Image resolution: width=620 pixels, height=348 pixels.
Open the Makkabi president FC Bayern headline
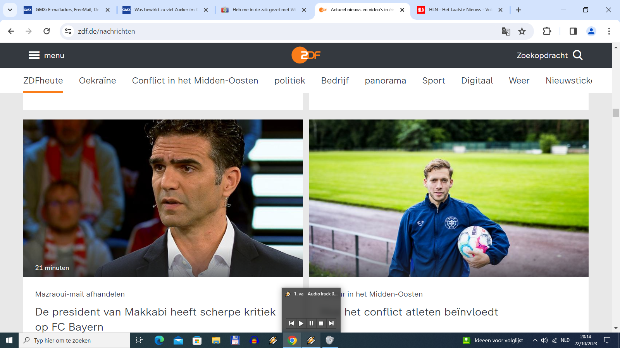pyautogui.click(x=155, y=319)
